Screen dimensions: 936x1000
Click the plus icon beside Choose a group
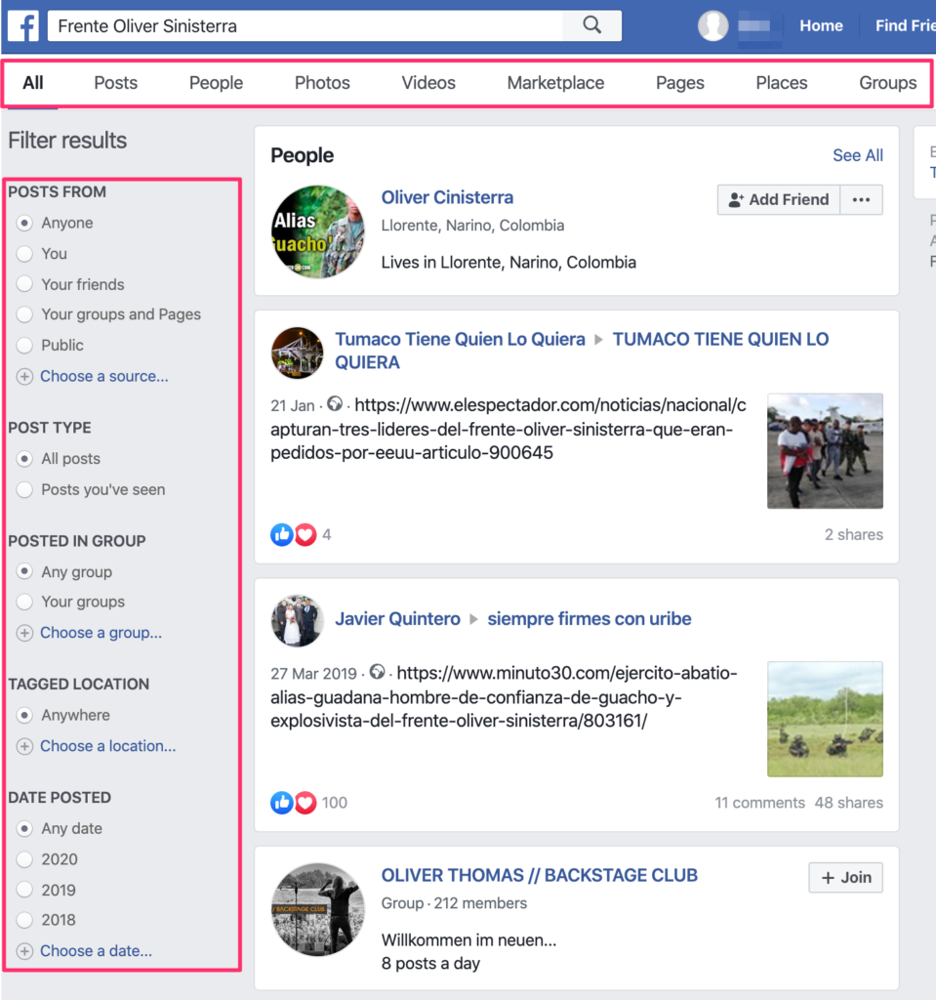24,633
